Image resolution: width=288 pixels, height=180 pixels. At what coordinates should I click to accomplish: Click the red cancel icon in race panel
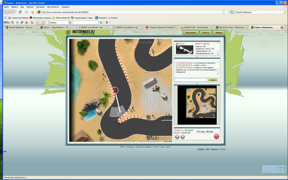point(216,137)
